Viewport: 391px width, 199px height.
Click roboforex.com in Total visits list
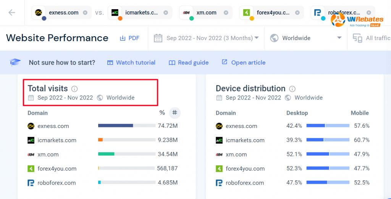tap(57, 183)
